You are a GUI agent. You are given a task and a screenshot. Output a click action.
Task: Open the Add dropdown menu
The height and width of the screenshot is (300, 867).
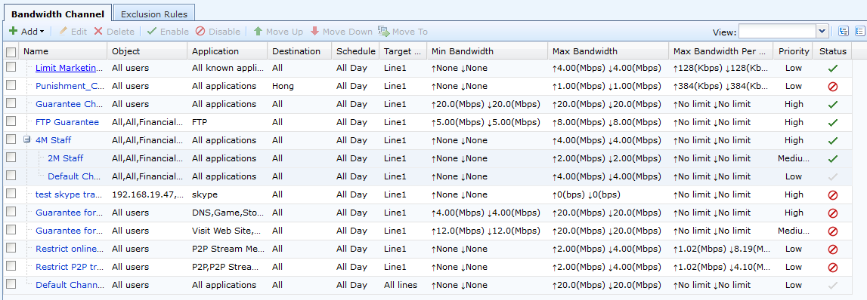[26, 32]
